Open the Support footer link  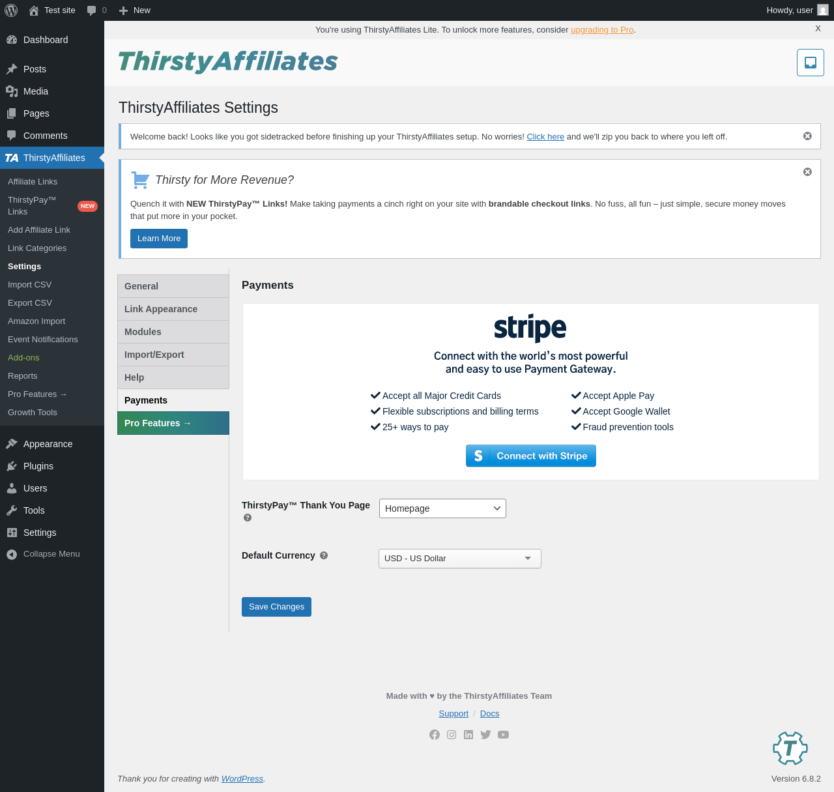[453, 714]
